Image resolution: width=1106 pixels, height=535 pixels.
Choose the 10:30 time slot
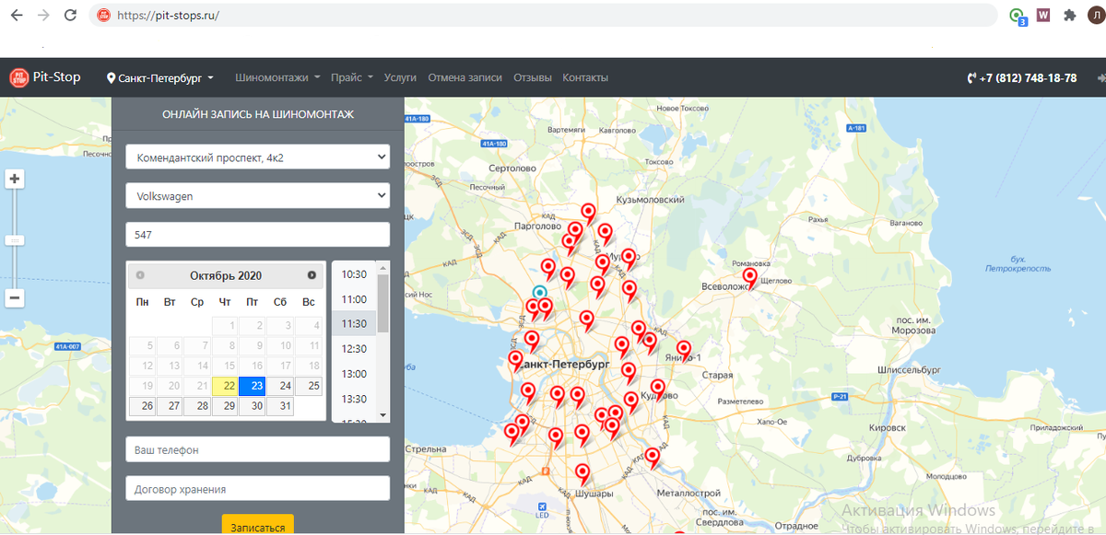tap(355, 274)
